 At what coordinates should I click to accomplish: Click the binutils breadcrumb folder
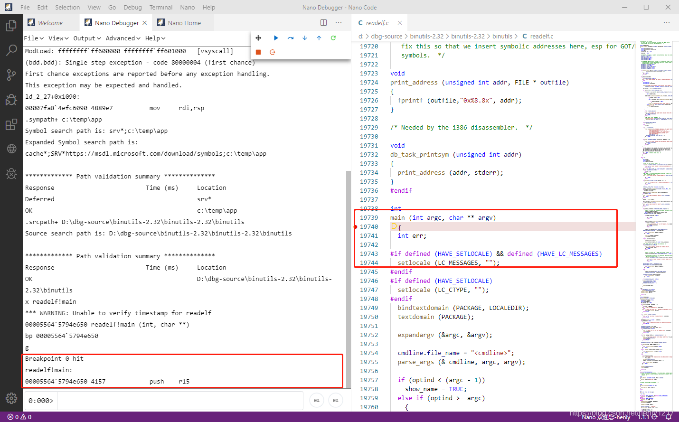502,36
